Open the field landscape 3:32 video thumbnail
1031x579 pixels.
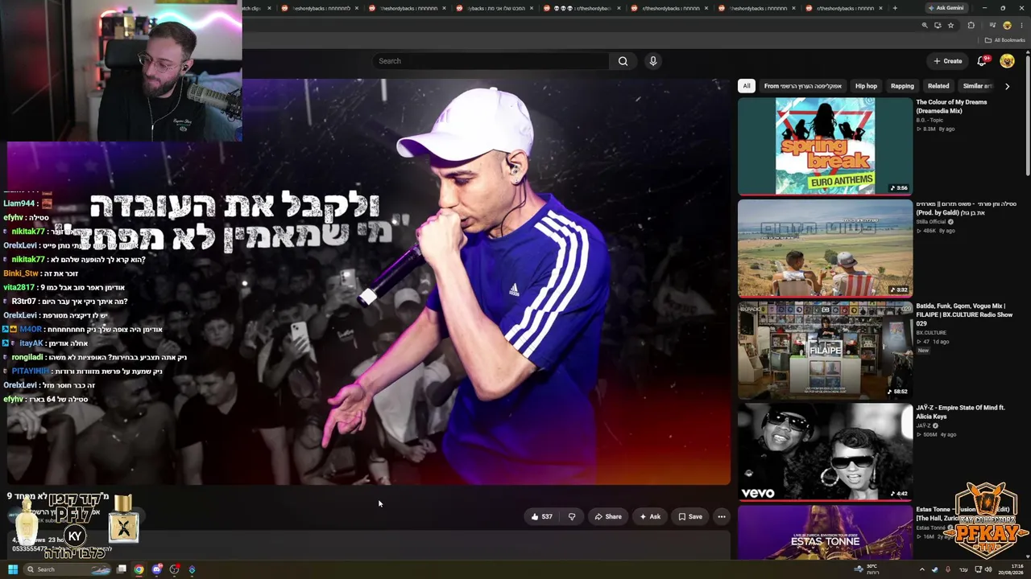pyautogui.click(x=825, y=248)
